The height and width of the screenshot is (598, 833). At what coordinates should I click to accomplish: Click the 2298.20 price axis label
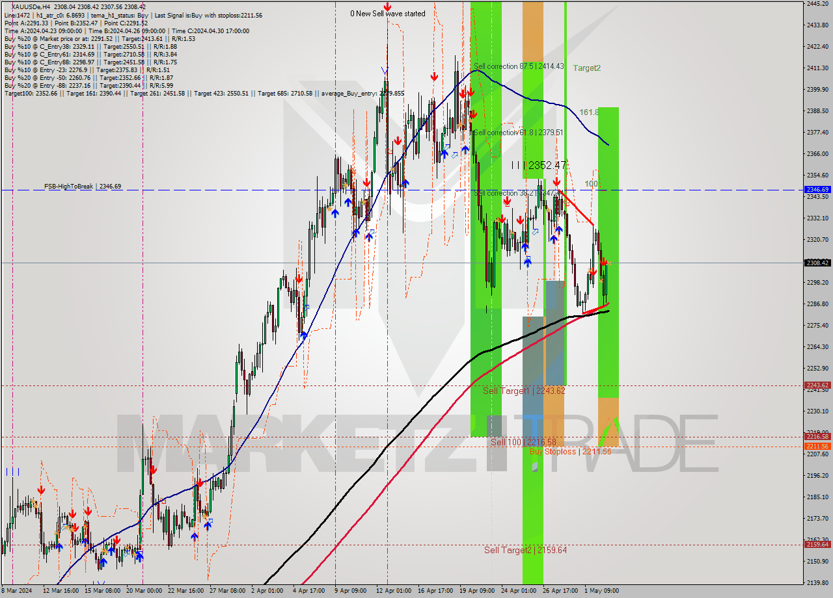[817, 283]
